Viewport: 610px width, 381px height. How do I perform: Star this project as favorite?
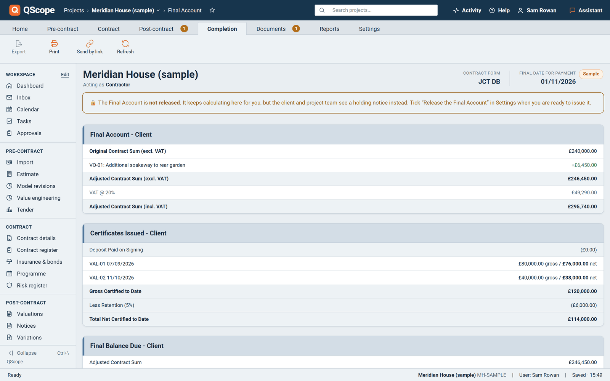[x=212, y=10]
